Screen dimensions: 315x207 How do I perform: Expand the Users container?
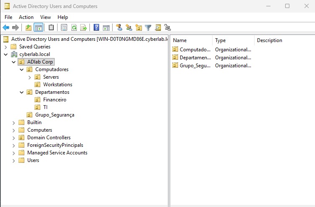tap(13, 161)
